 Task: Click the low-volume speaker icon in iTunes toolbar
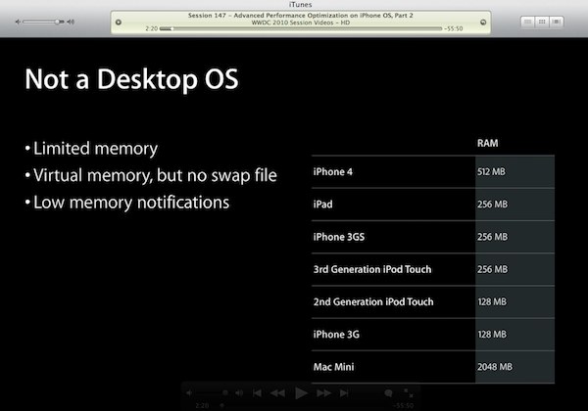click(x=18, y=23)
